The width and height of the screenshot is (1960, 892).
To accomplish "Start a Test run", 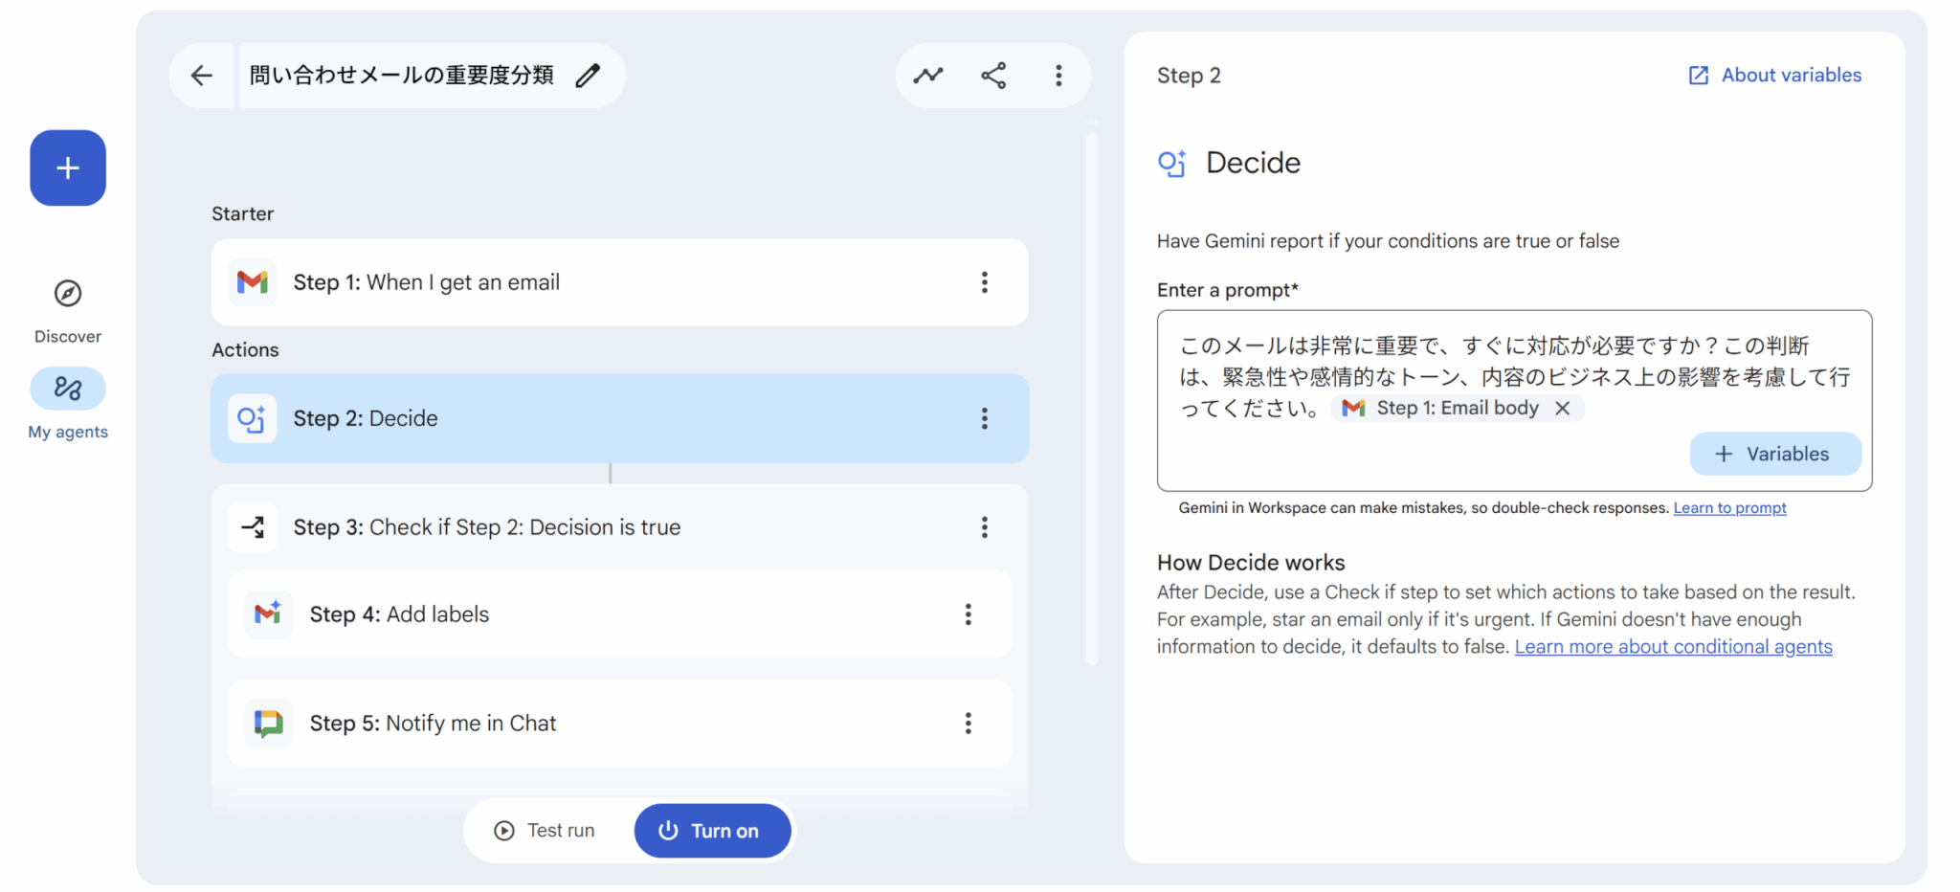I will point(545,831).
